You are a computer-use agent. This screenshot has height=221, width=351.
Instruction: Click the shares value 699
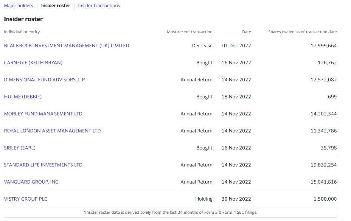(x=332, y=97)
